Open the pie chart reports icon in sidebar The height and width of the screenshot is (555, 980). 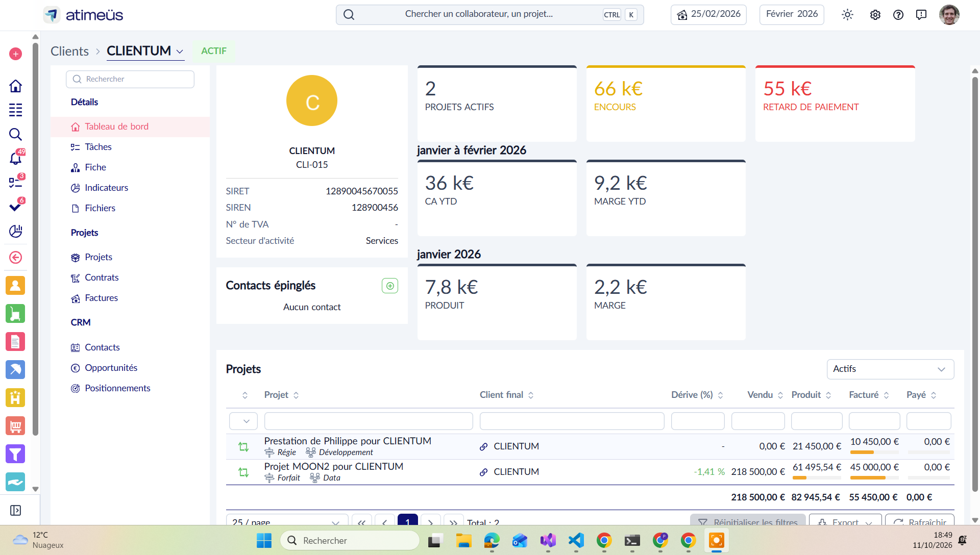[x=15, y=231]
